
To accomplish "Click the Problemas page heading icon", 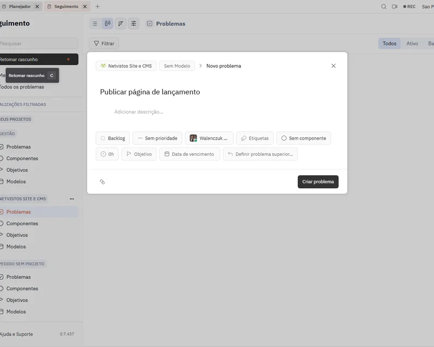I will [x=150, y=23].
